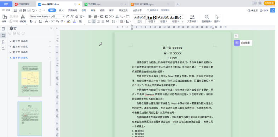Click the Copy icon
Image resolution: width=278 pixels, height=137 pixels.
11,21
